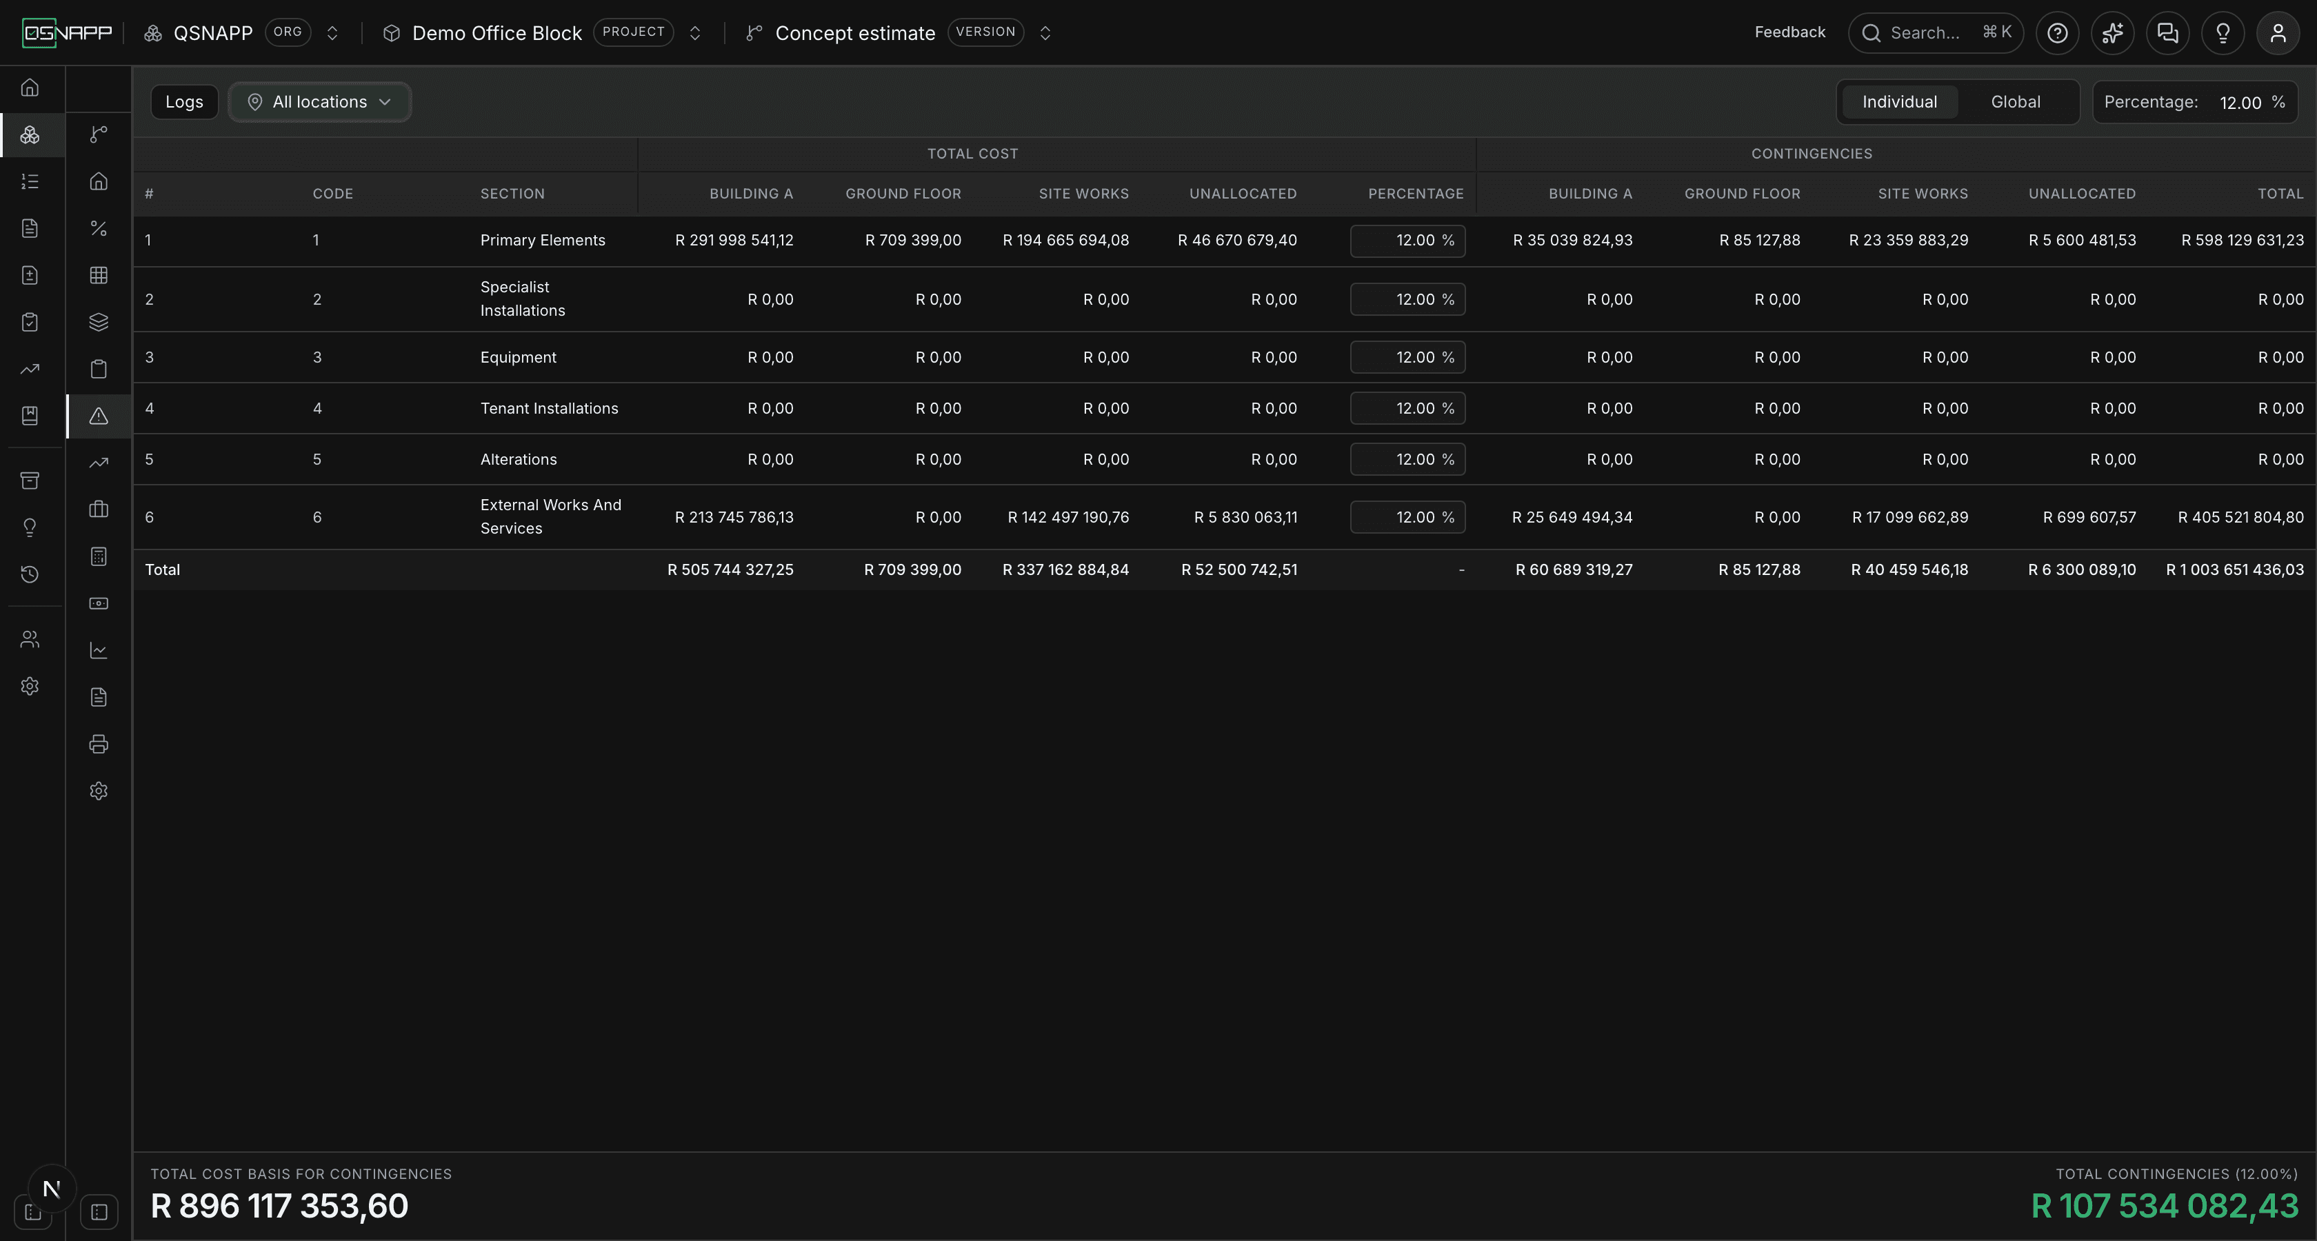The height and width of the screenshot is (1241, 2317).
Task: Click the Tenant Installations section name
Action: coord(549,408)
